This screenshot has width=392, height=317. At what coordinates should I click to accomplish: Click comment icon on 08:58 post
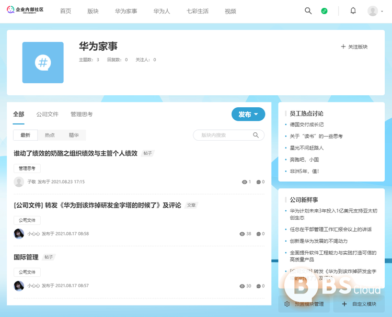[259, 234]
